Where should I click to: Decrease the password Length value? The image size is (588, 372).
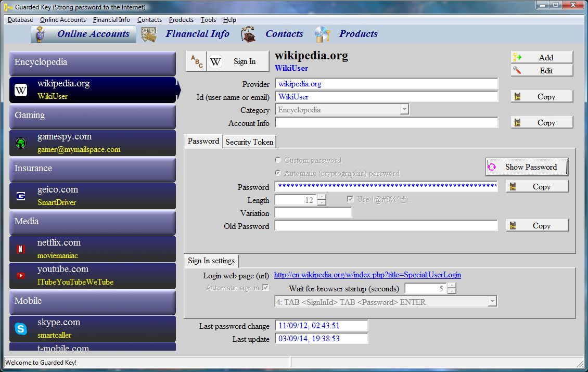tap(322, 202)
